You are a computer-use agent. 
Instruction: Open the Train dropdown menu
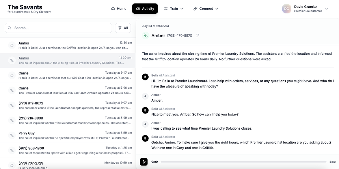[174, 9]
